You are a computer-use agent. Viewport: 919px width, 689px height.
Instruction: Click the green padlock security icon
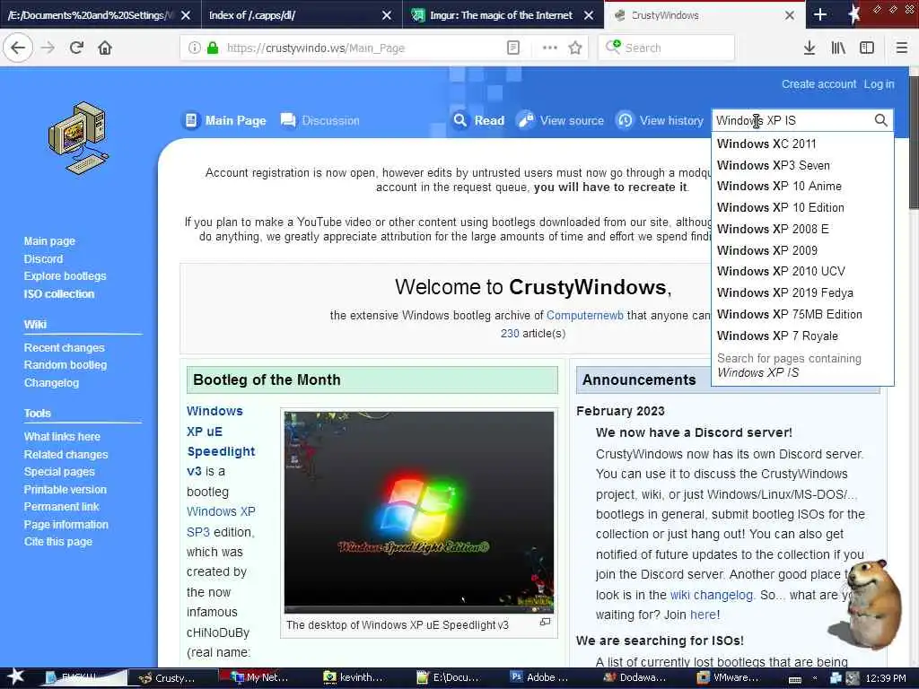tap(213, 48)
